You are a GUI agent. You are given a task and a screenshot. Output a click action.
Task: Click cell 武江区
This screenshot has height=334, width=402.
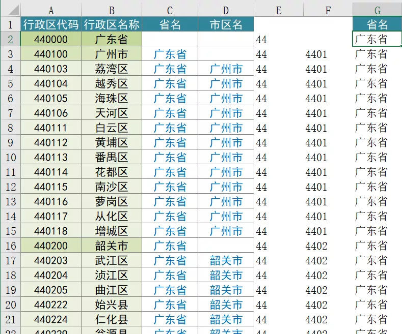coord(112,261)
